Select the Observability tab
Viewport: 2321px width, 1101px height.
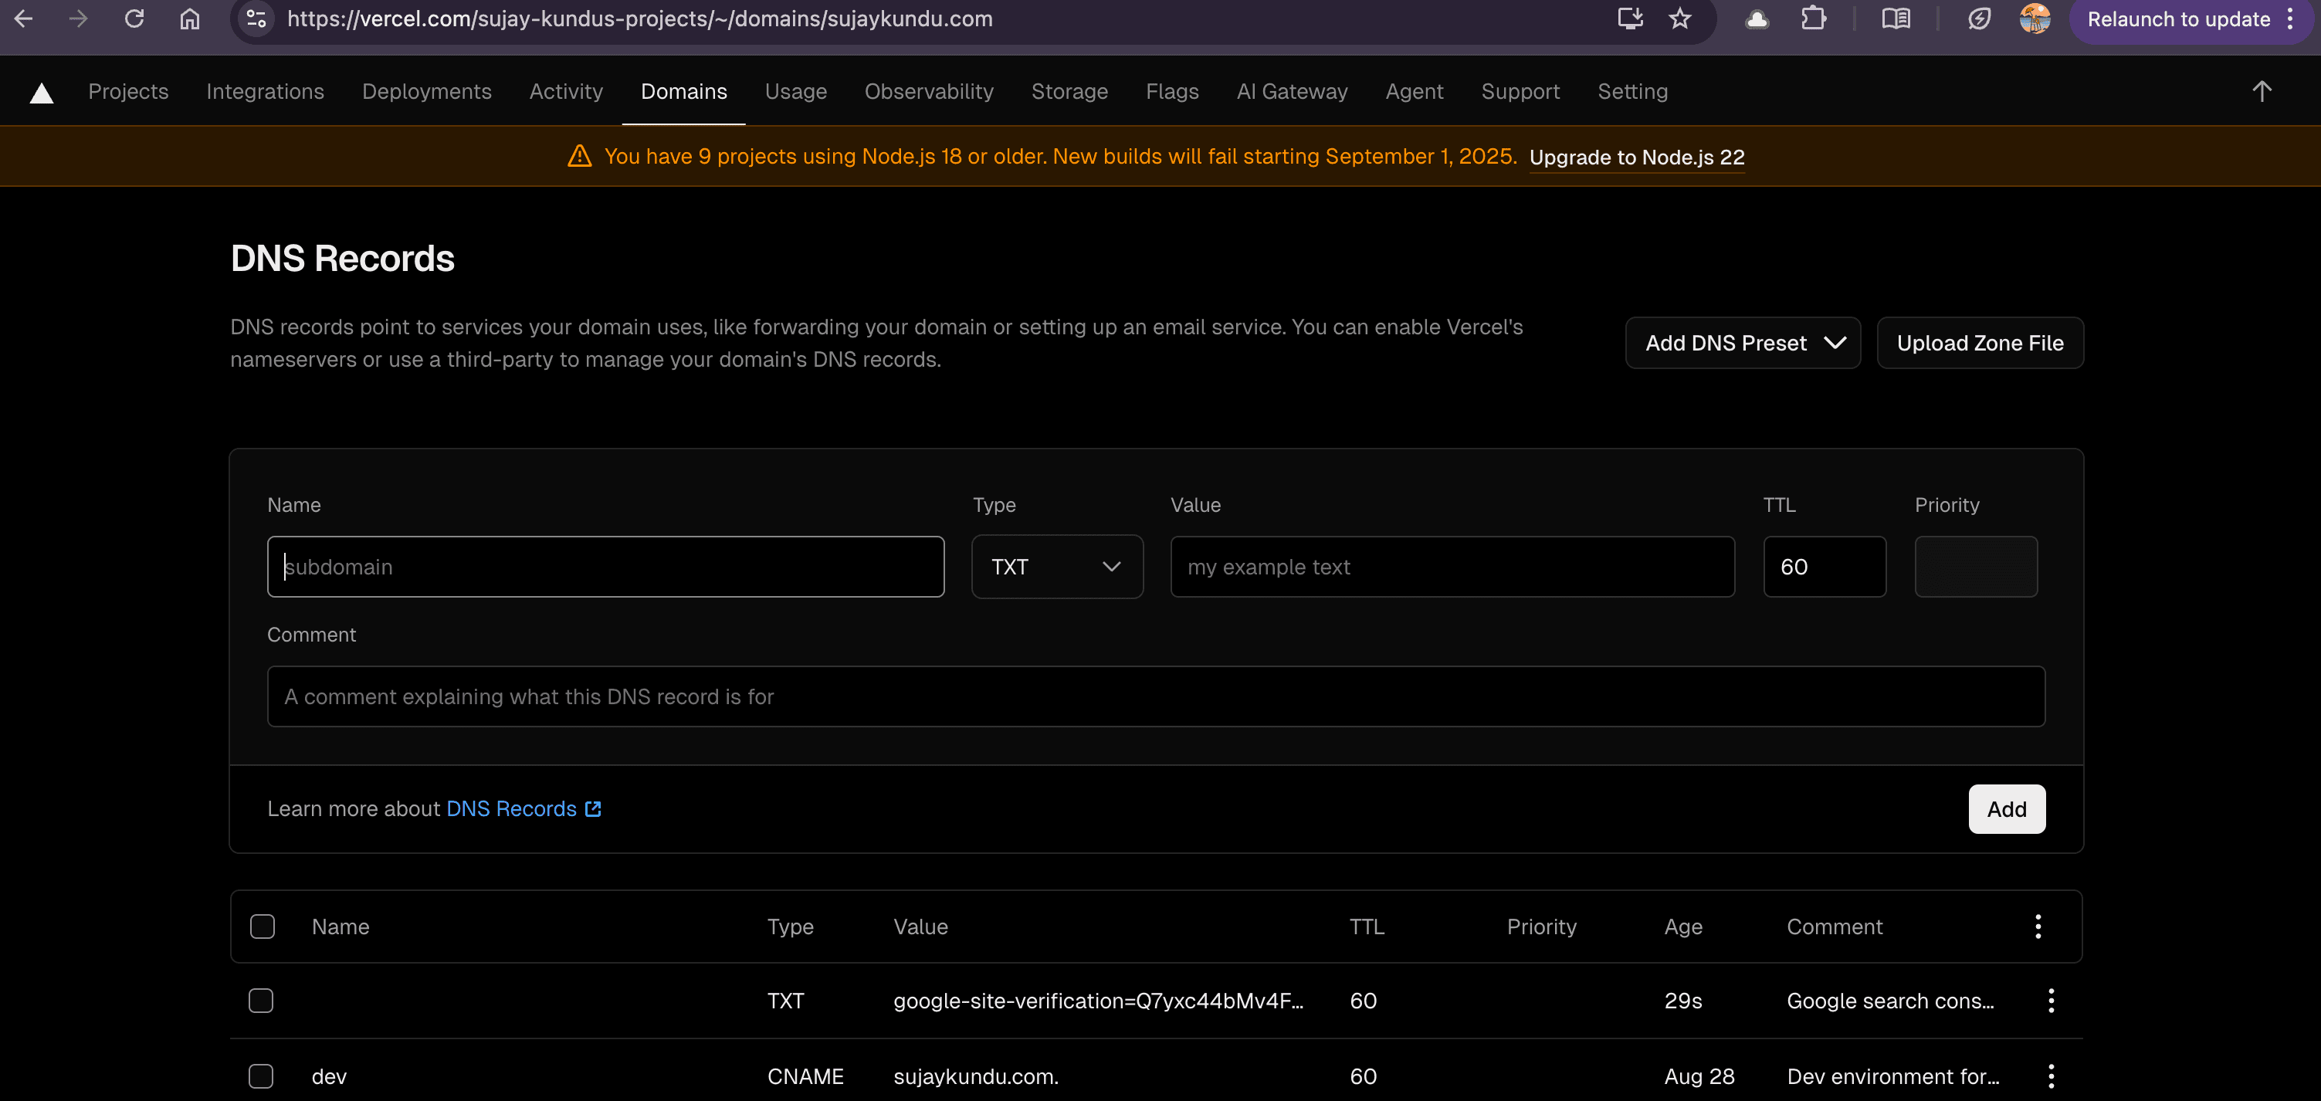(x=929, y=91)
